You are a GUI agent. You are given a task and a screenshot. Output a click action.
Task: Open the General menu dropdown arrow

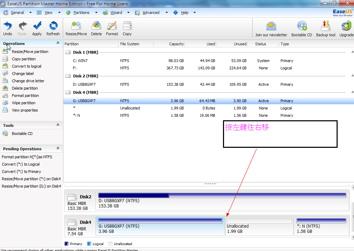coord(30,13)
